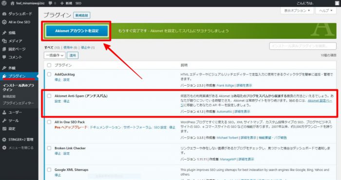The image size is (341, 180).
Task: Open the Akismet settings page link in description
Action: coord(320,101)
